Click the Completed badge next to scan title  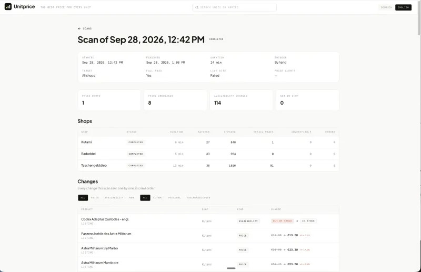[x=216, y=39]
